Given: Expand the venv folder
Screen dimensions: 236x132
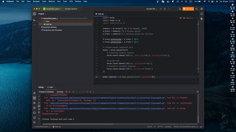Looking at the screenshot, I should pos(42,21).
